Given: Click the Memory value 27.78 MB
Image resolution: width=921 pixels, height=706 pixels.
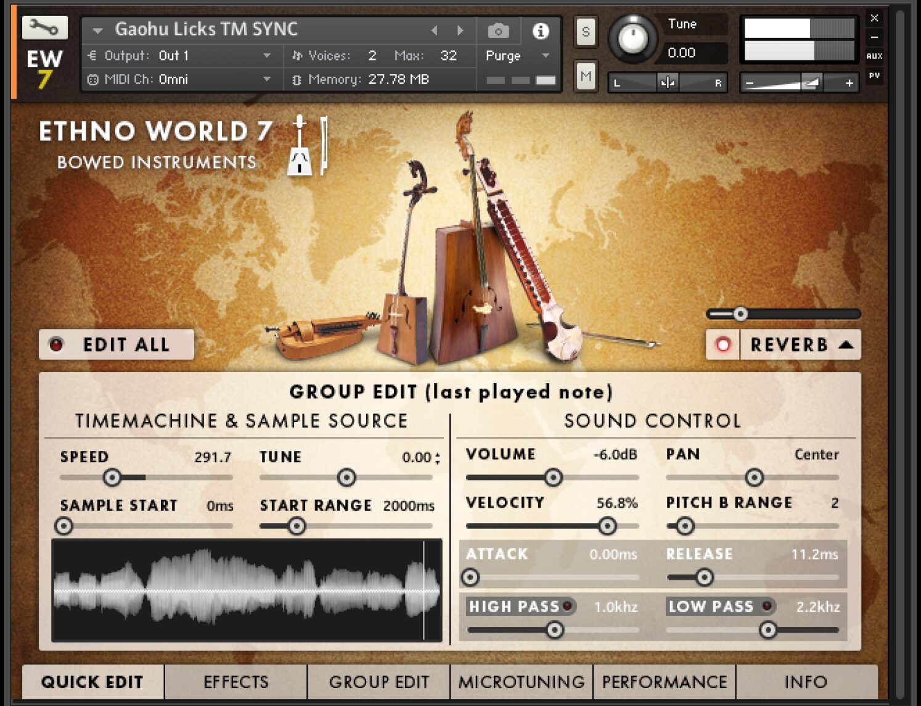Looking at the screenshot, I should (x=398, y=79).
